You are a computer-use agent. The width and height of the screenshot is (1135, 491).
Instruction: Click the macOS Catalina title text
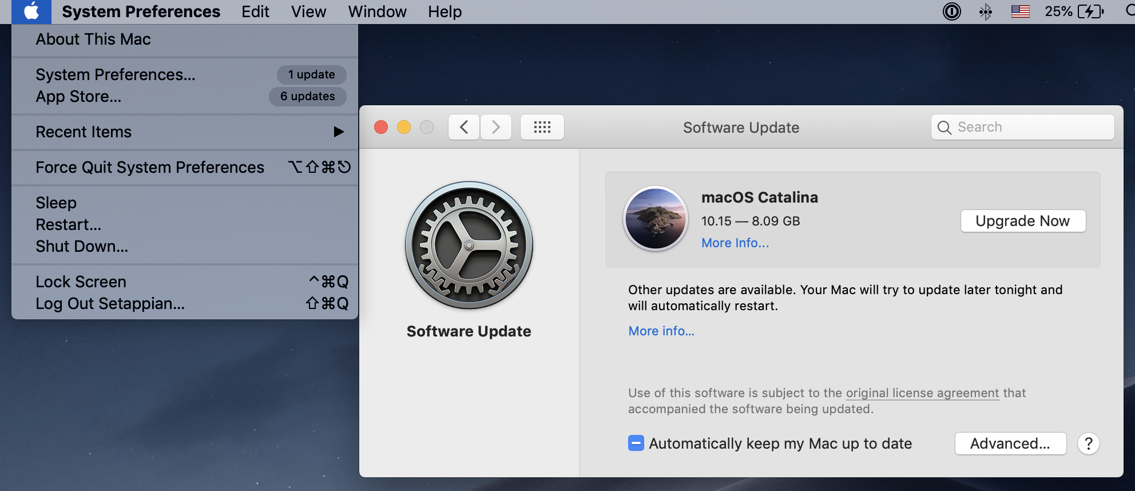pyautogui.click(x=760, y=197)
